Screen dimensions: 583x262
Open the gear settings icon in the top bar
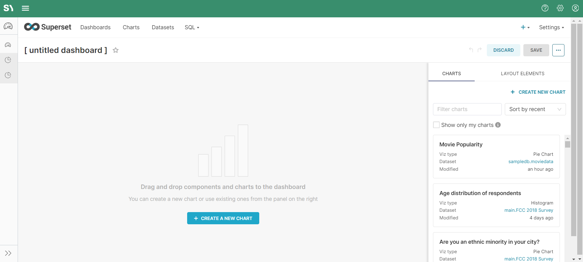coord(560,8)
